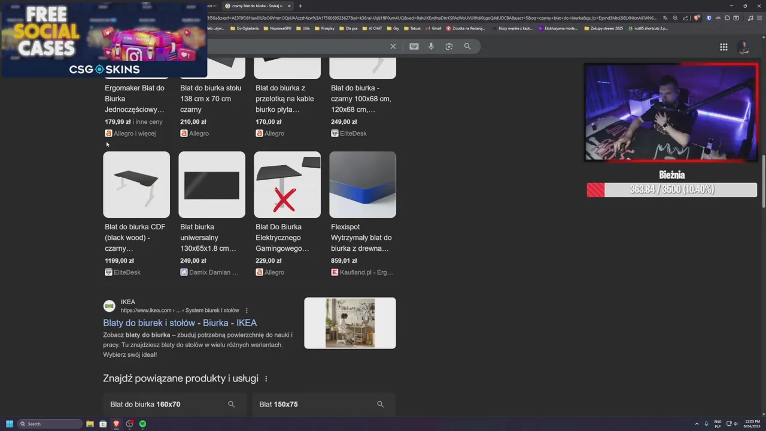Open the taskbar clock showing 11:05 PM

752,424
